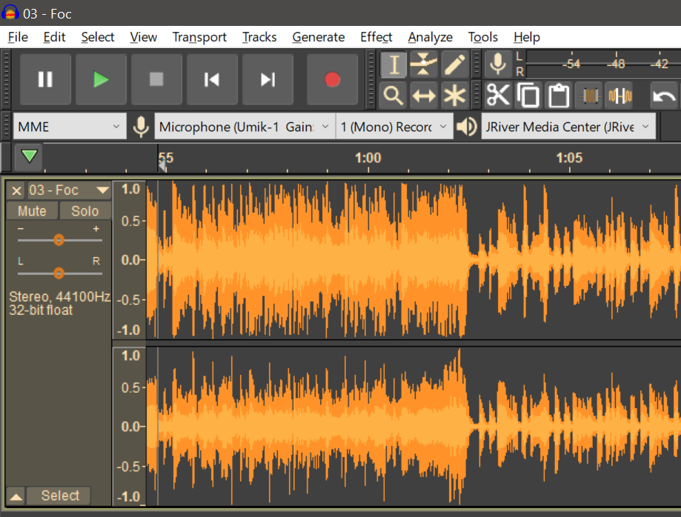
Task: Open the Select menu
Action: (98, 37)
